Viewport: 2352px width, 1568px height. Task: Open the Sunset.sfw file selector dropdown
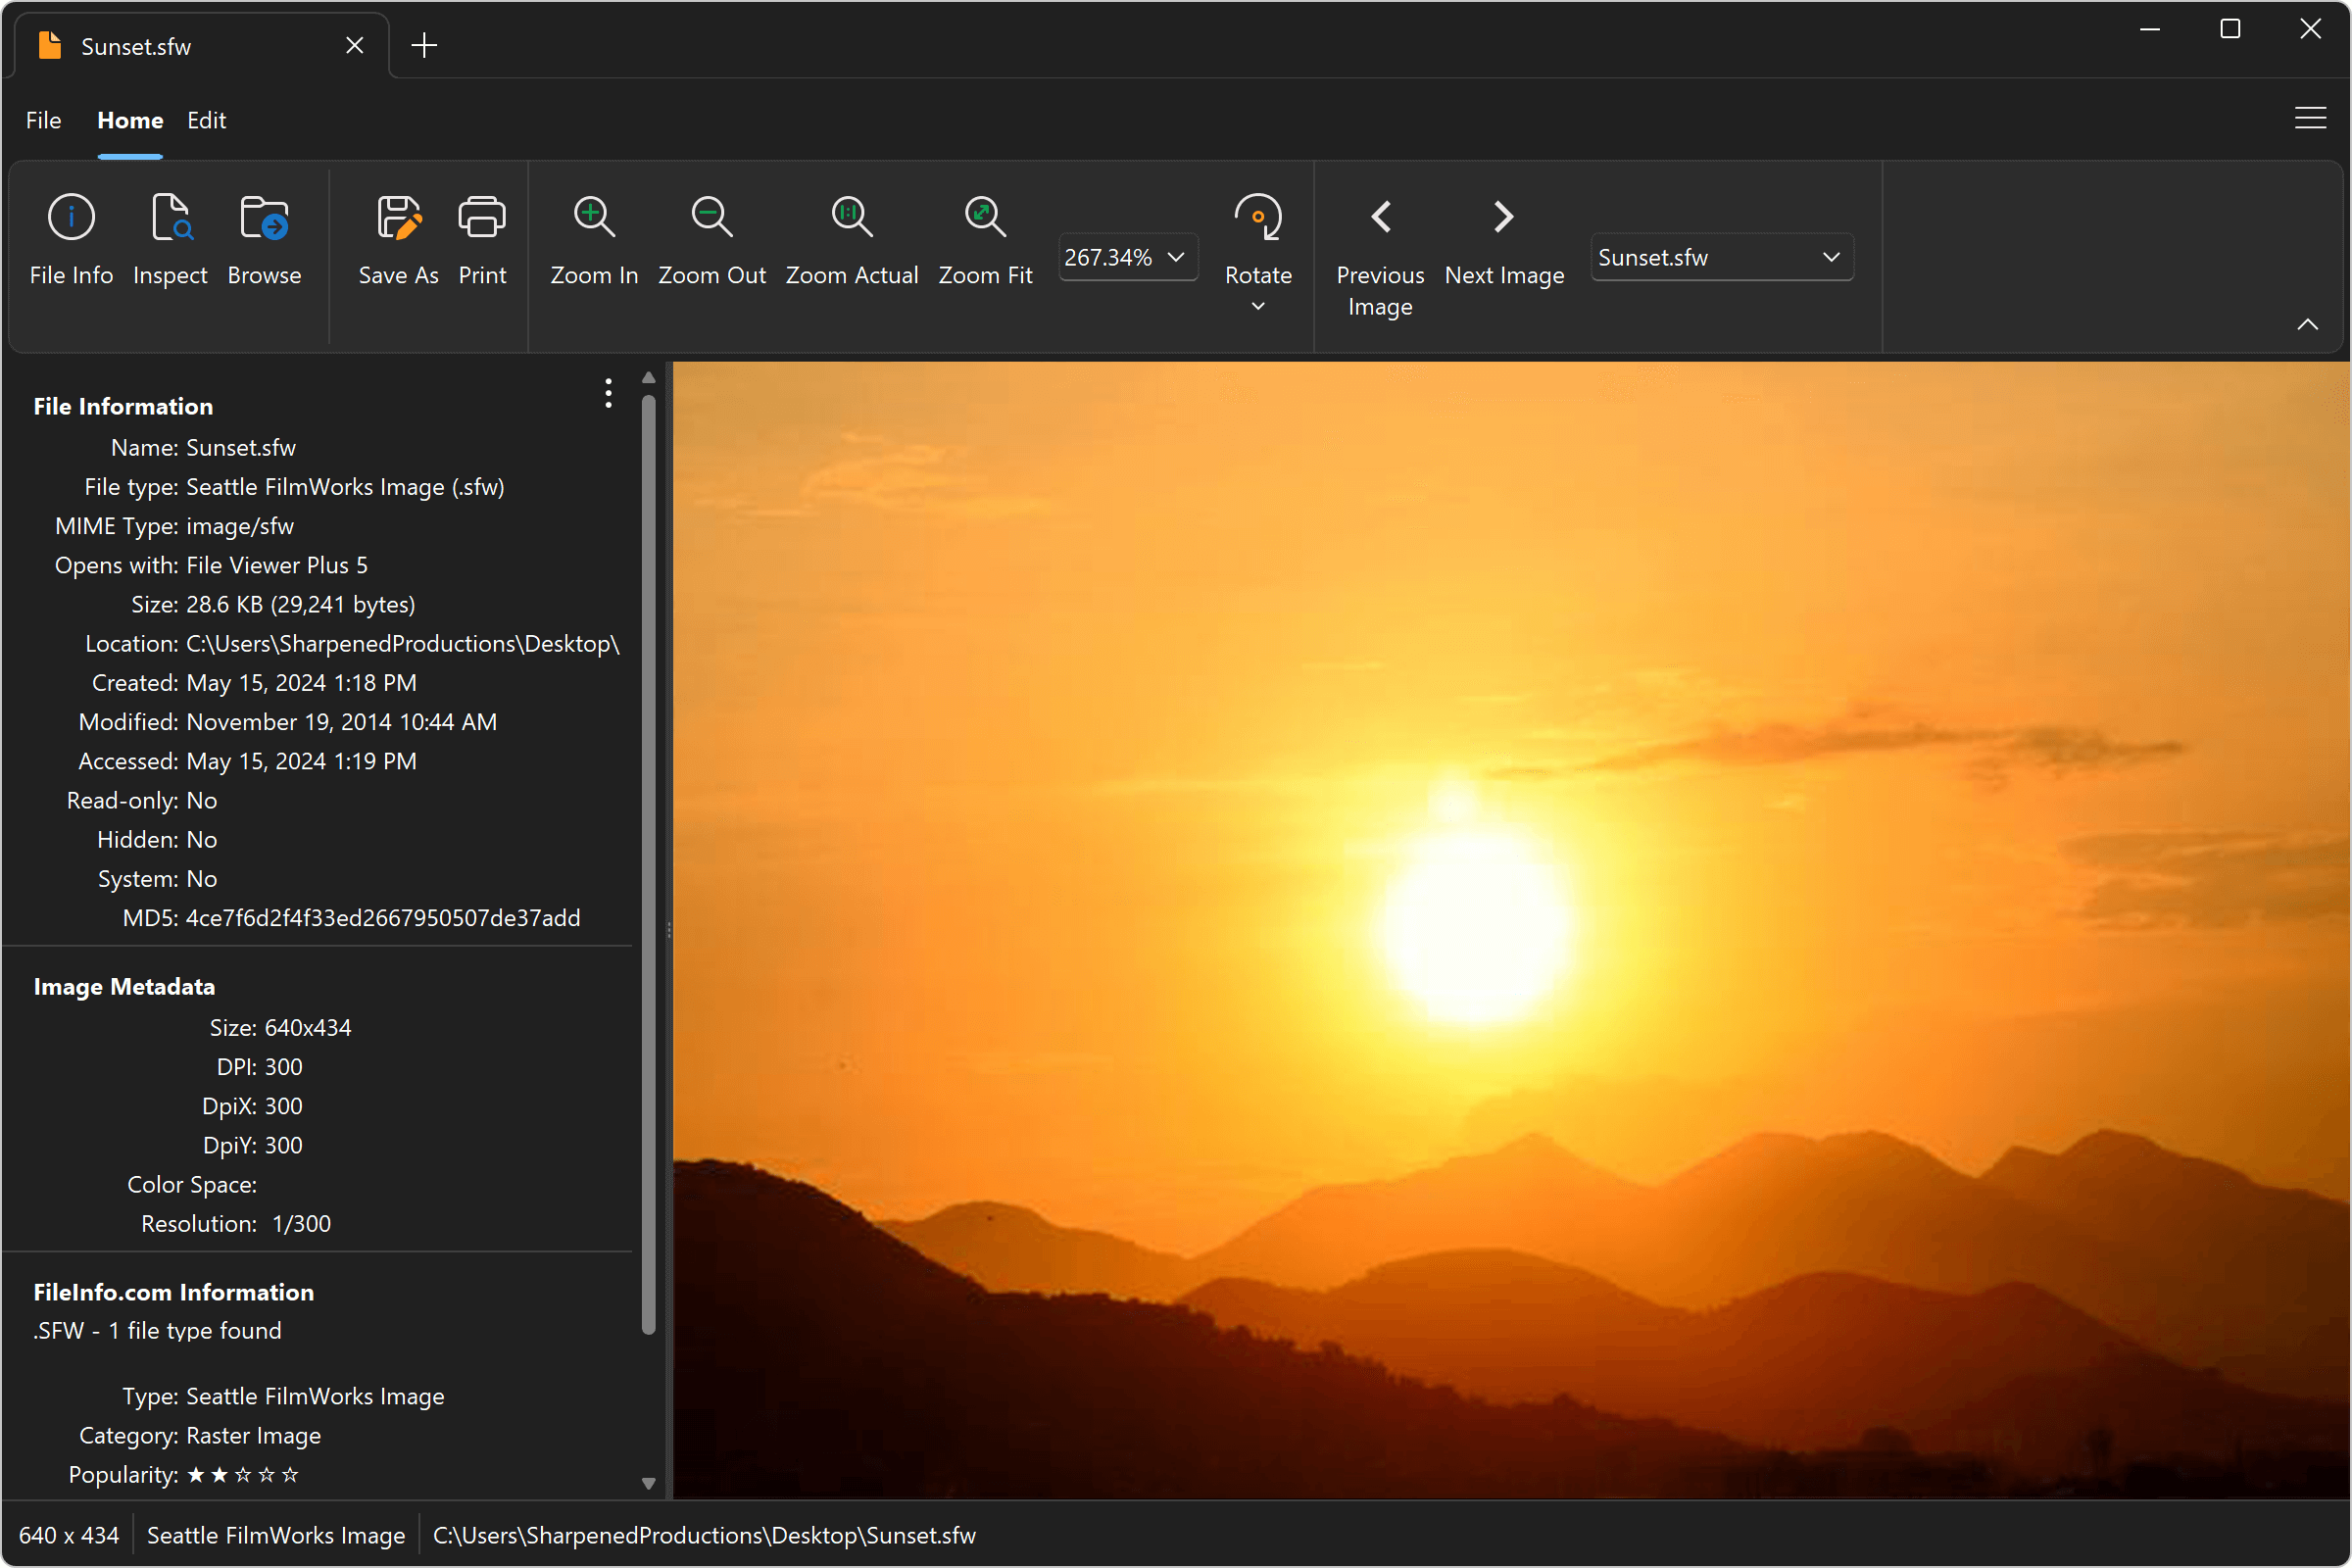(1832, 257)
